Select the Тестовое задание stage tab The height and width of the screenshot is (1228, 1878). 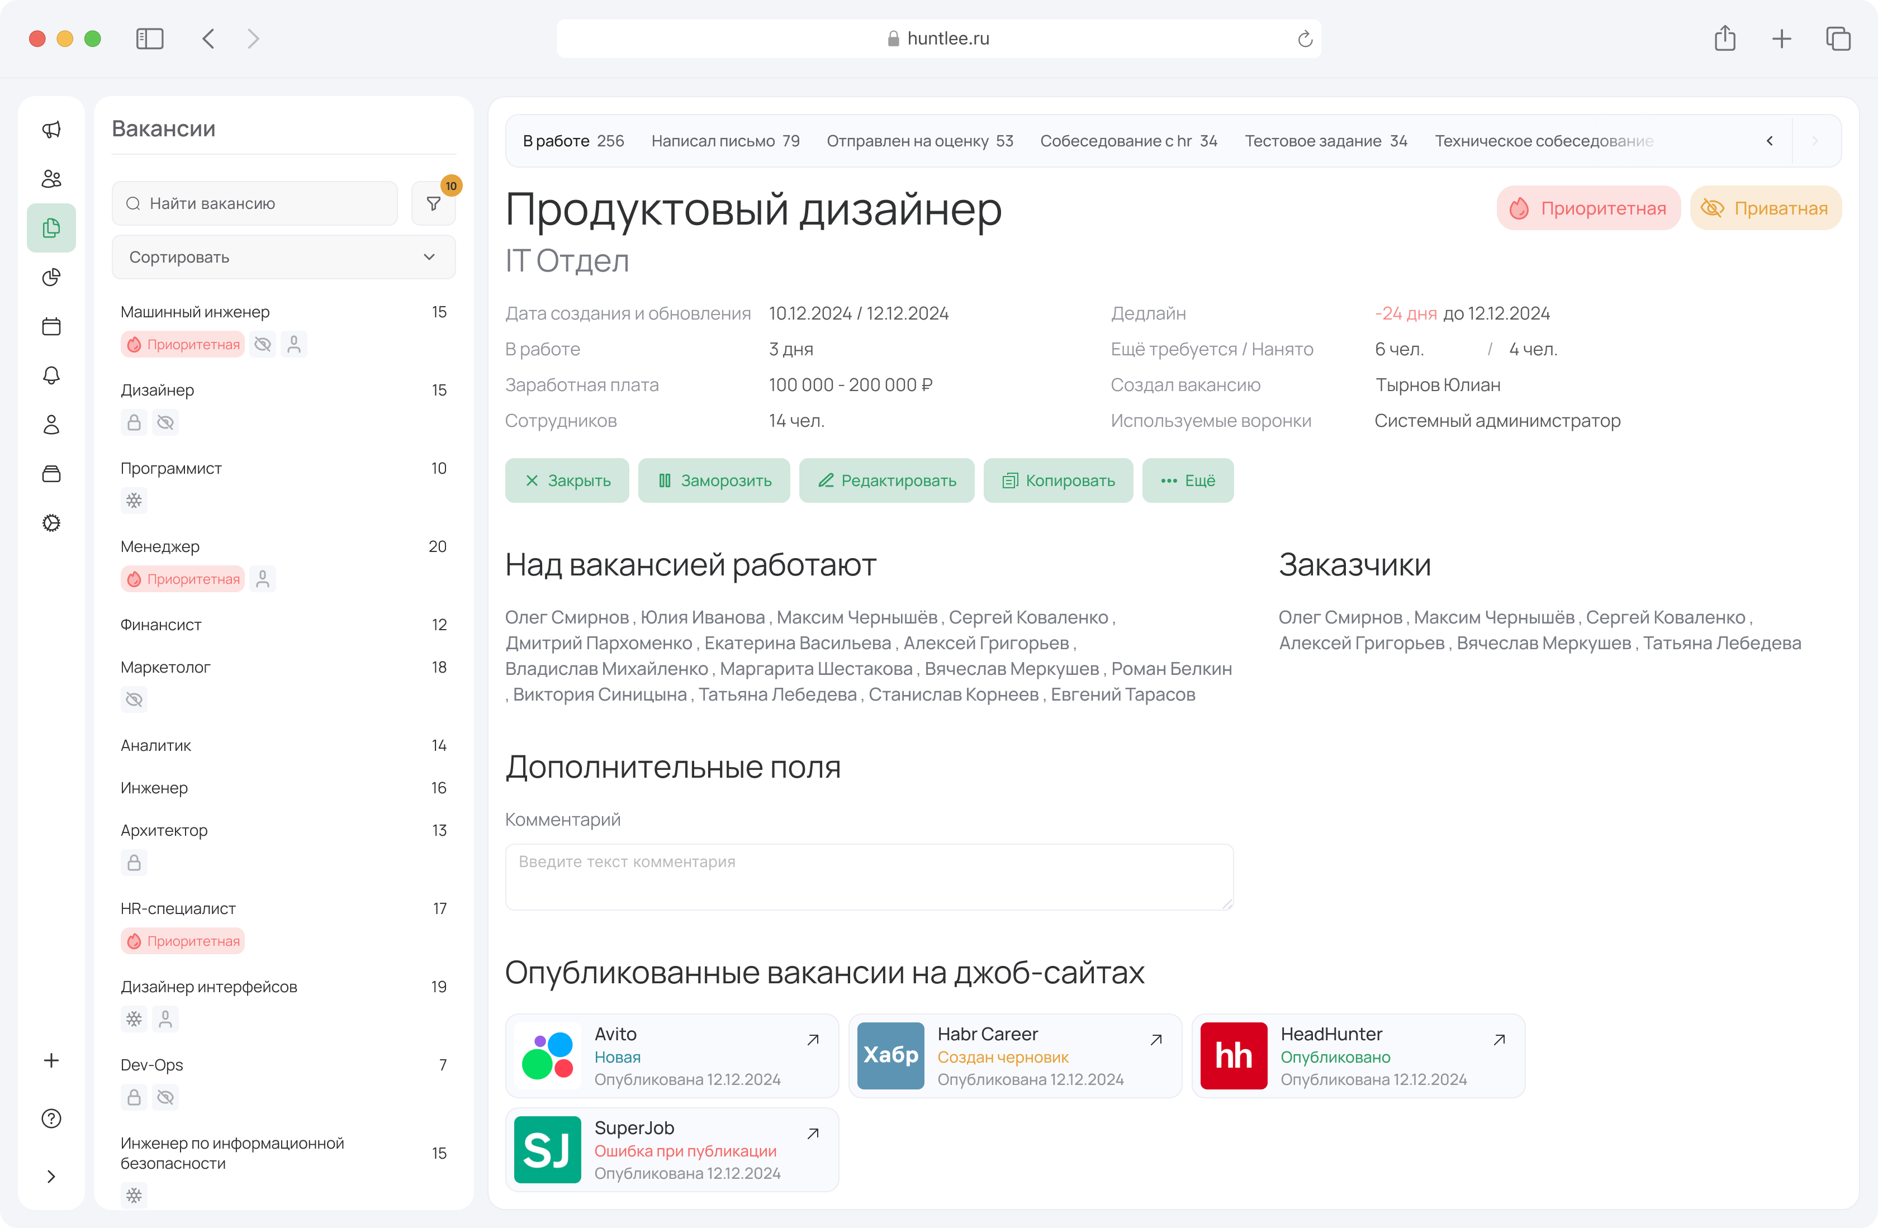[x=1326, y=141]
